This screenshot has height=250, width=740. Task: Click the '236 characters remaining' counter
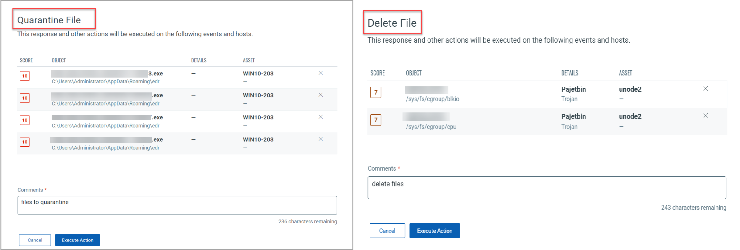click(308, 222)
